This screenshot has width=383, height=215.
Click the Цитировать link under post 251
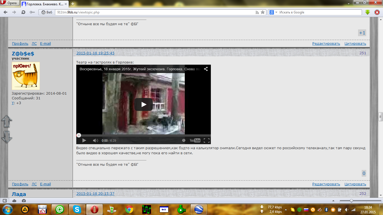pyautogui.click(x=355, y=184)
